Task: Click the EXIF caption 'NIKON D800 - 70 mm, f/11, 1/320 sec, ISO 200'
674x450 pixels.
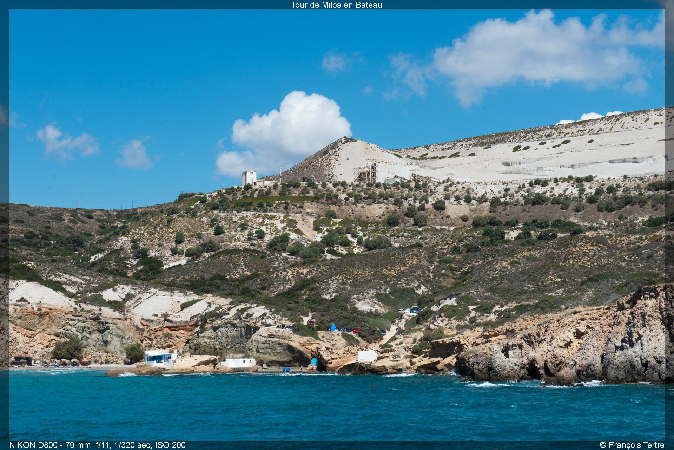Action: pyautogui.click(x=97, y=445)
